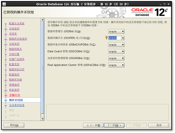Go to the 配置选项 step

click(x=14, y=74)
